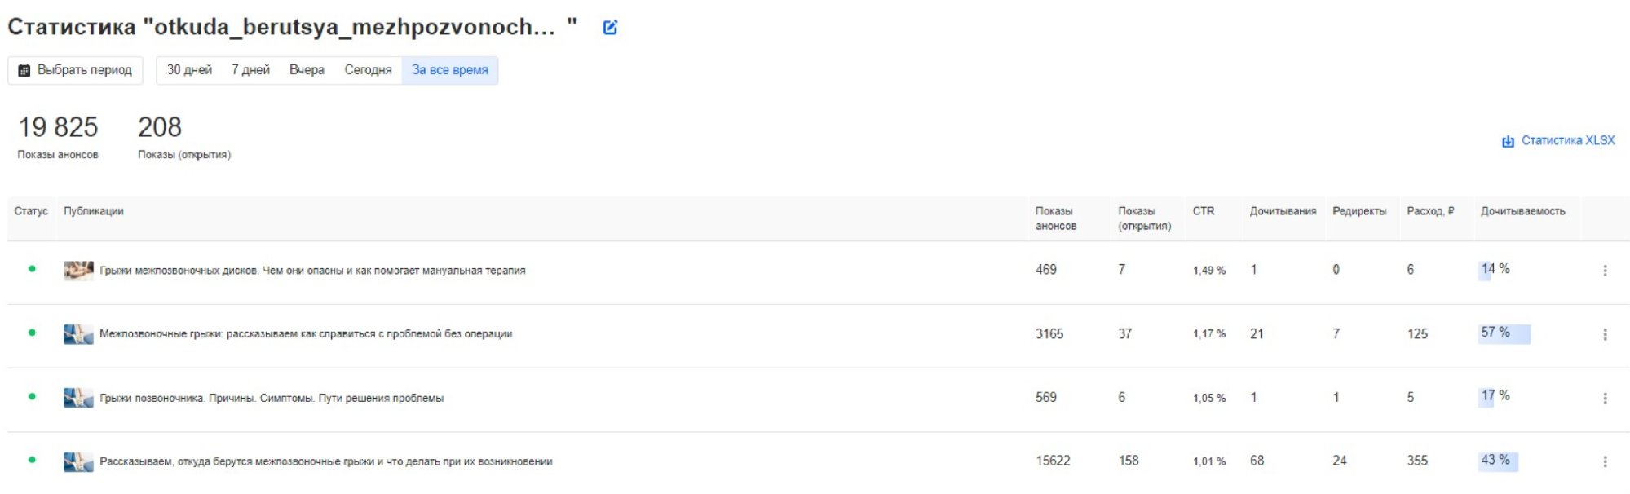1630x494 pixels.
Task: Switch period to 'Сегодня'
Action: click(368, 70)
